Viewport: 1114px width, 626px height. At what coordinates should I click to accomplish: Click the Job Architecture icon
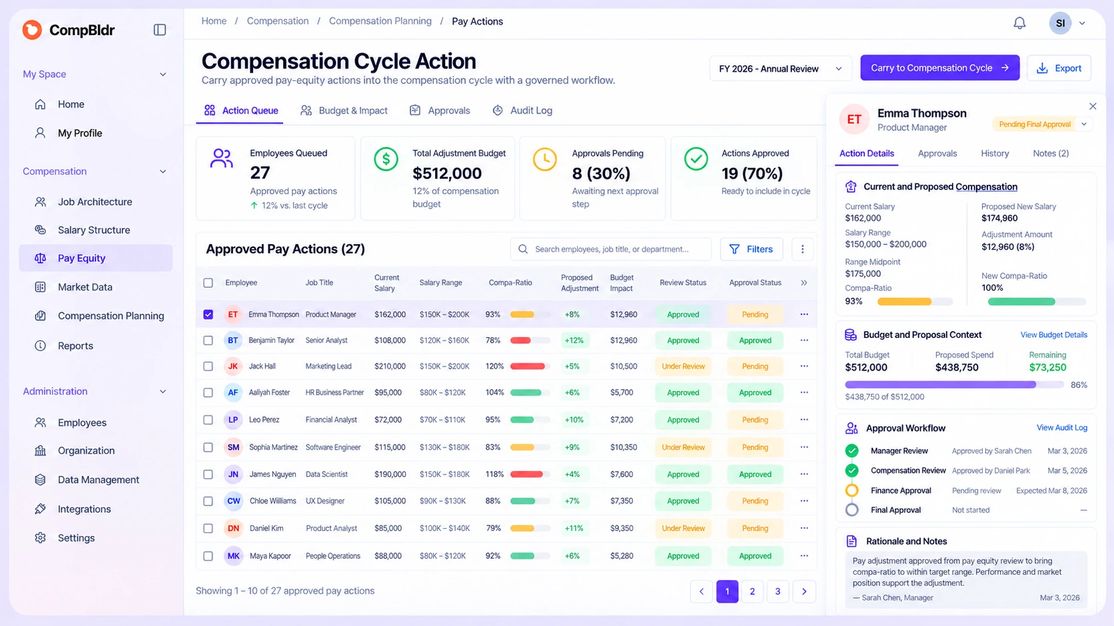pos(41,202)
